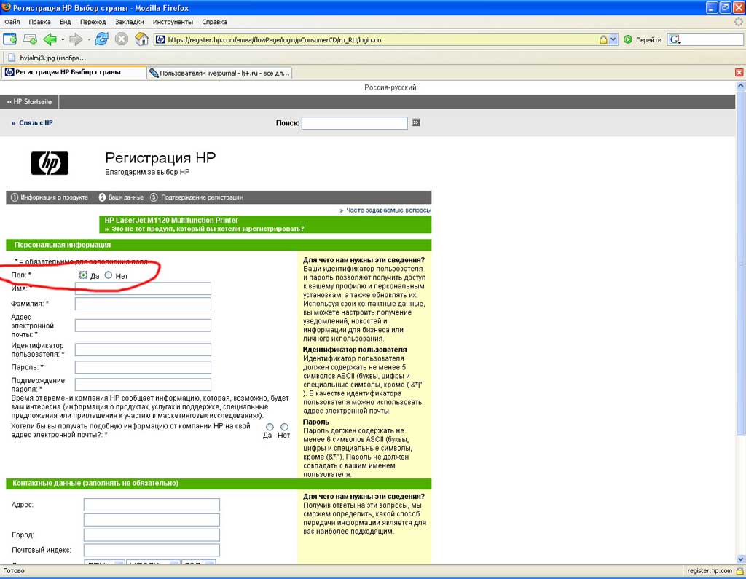Open the home page icon
Screen dimensions: 746x579
point(141,39)
